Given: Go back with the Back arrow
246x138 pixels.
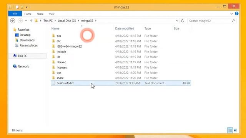Looking at the screenshot, I should point(13,21).
